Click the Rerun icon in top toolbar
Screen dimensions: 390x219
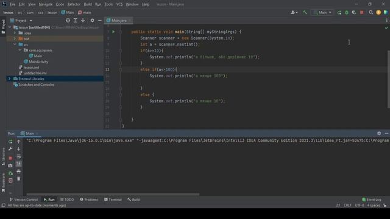point(339,12)
